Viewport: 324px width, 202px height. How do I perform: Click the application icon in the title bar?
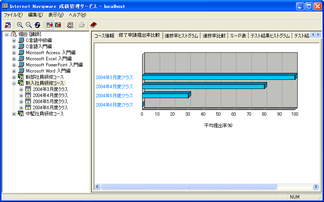tap(5, 6)
